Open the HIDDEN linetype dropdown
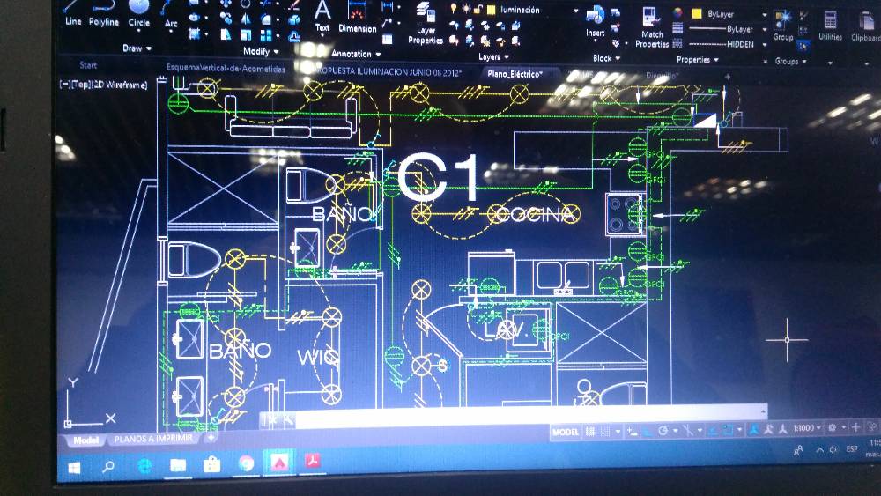881x496 pixels. pyautogui.click(x=765, y=44)
